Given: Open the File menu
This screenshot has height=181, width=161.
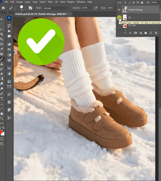Looking at the screenshot, I should pyautogui.click(x=6, y=2).
